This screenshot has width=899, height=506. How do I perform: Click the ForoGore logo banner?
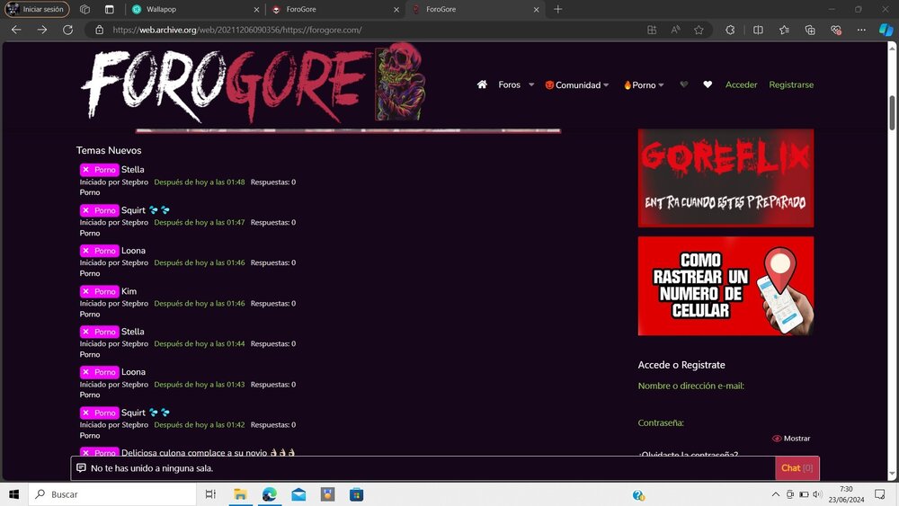pos(254,84)
